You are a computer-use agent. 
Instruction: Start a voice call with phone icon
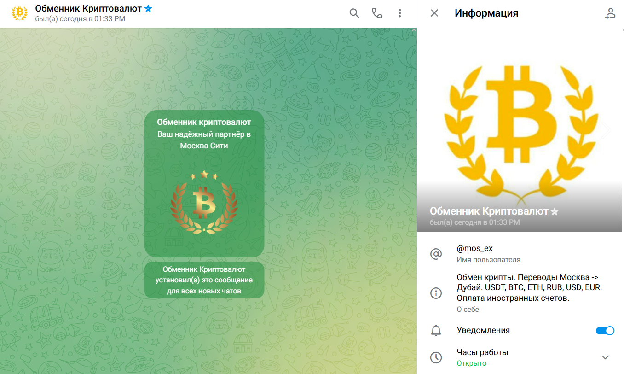click(377, 13)
